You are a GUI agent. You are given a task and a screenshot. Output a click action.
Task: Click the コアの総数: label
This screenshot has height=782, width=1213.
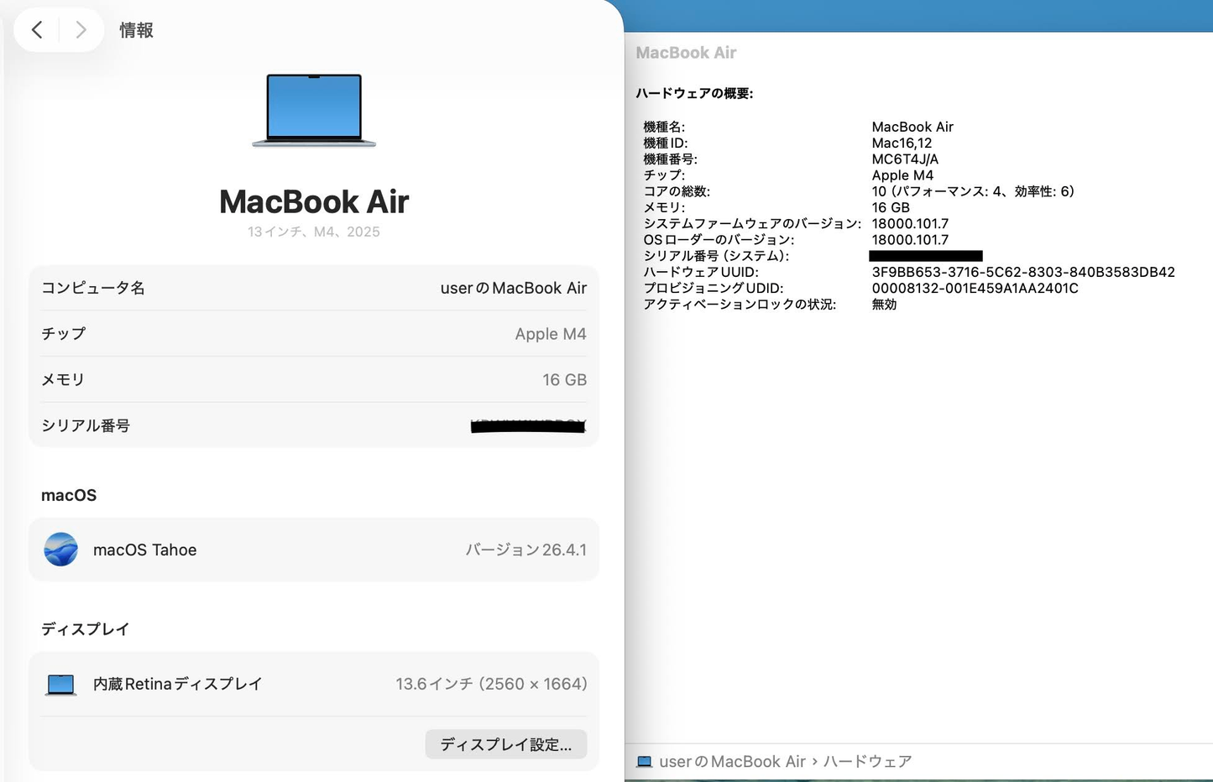[677, 191]
